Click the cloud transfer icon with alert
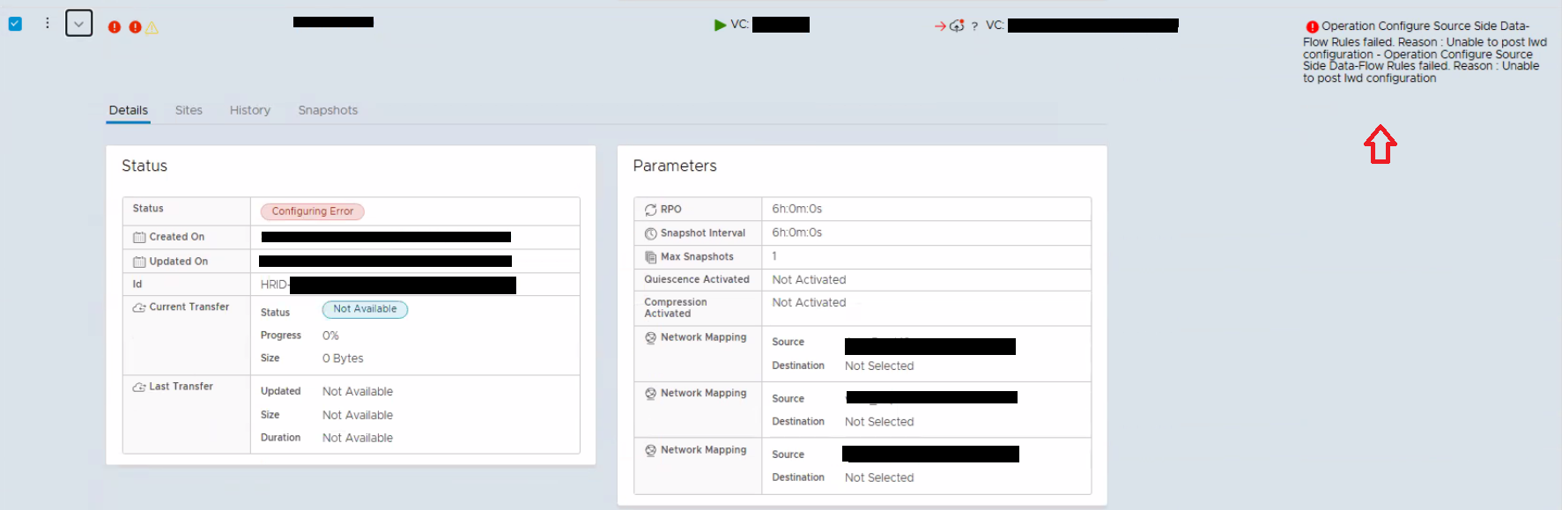 point(957,26)
